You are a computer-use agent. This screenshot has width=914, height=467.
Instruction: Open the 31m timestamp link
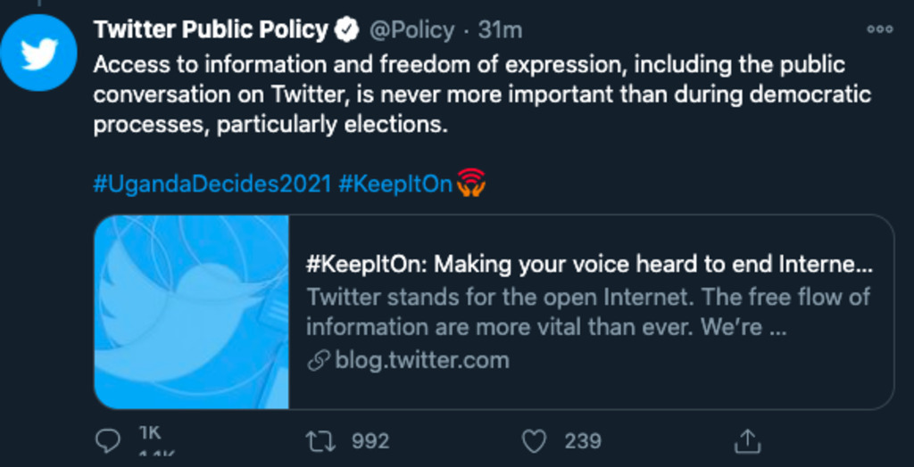tap(500, 30)
